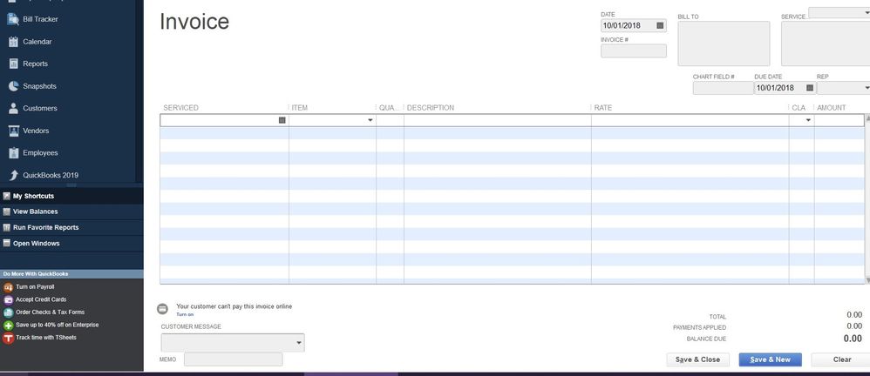The image size is (870, 376).
Task: Open Run Favorite Reports section
Action: tap(71, 227)
